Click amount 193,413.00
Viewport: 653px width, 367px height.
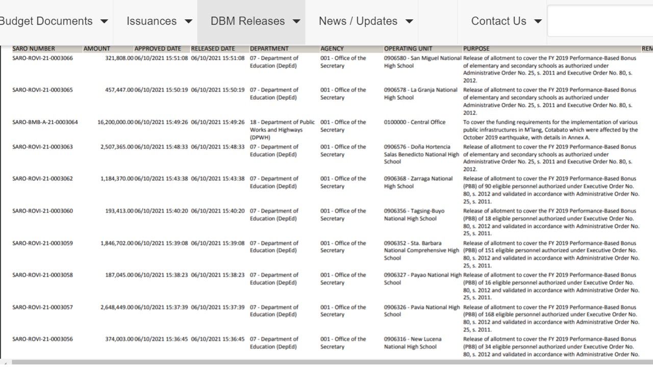[119, 211]
